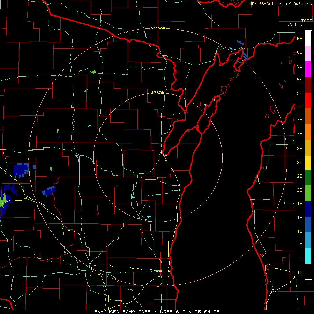Image resolution: width=314 pixels, height=314 pixels.
Task: Click the 6 JUN 25 date text
Action: (x=189, y=312)
